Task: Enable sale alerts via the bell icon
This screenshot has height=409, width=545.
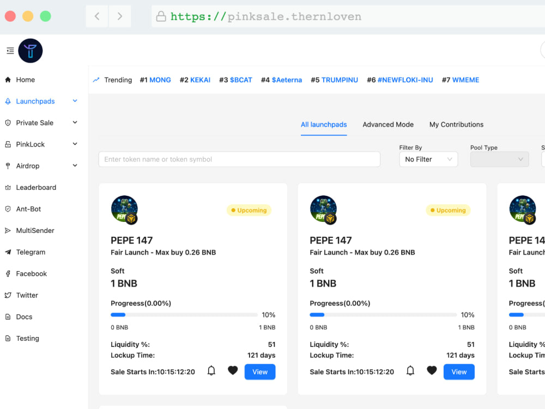Action: click(x=211, y=370)
